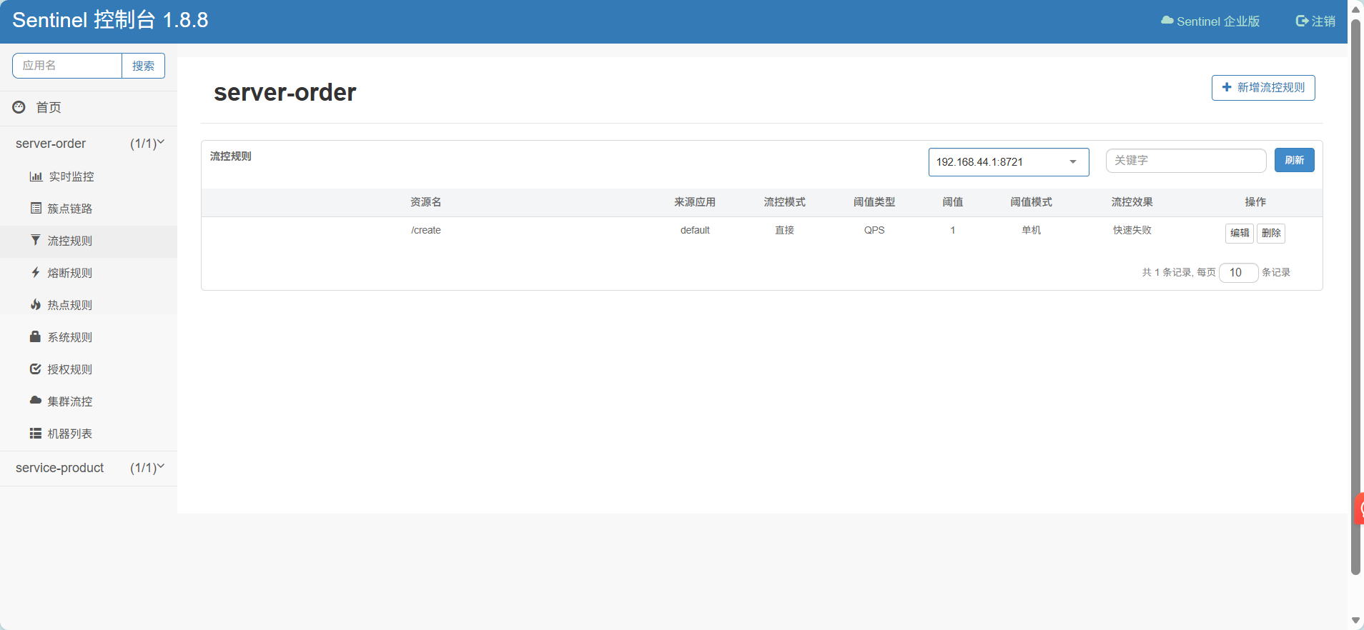
Task: Click the service-product app name in sidebar
Action: point(60,468)
